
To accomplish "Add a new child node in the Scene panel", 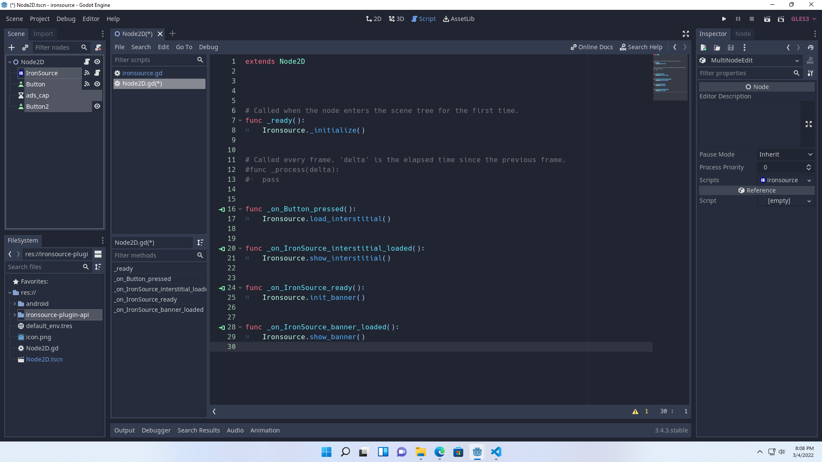I will (x=11, y=47).
